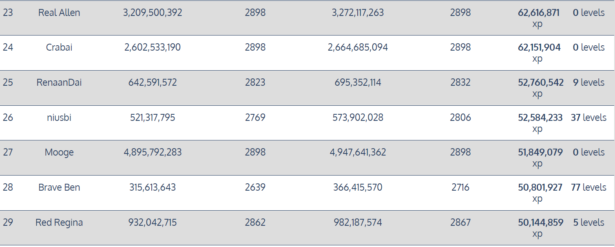Viewport: 615px width, 247px height.
Task: Click Brave Ben's 77 levels gained value
Action: pos(588,187)
